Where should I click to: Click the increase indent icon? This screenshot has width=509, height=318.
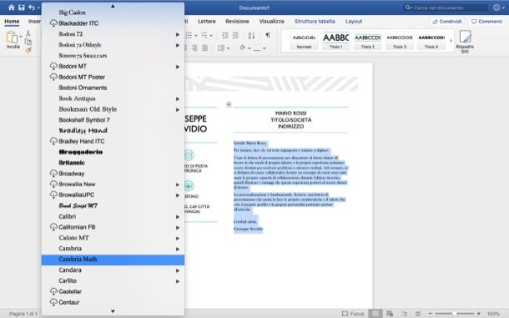(235, 35)
